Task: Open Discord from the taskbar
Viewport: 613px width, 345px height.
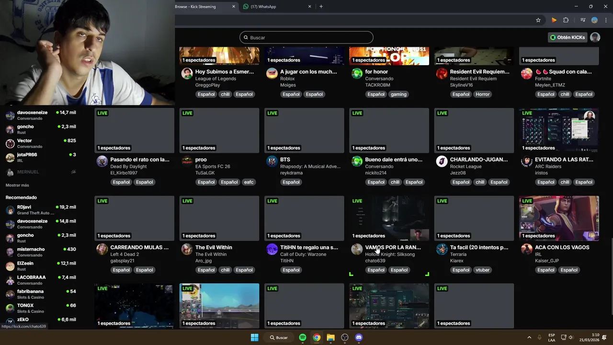Action: point(359,337)
